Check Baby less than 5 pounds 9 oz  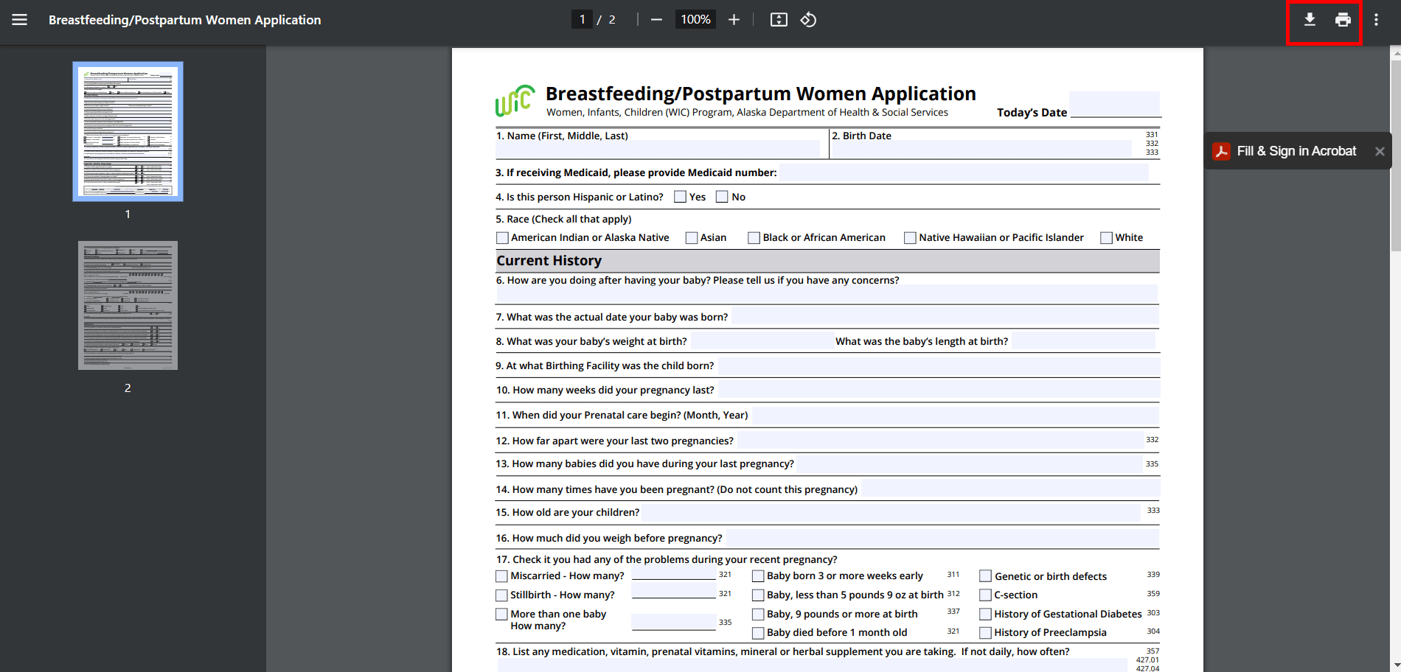click(x=758, y=595)
